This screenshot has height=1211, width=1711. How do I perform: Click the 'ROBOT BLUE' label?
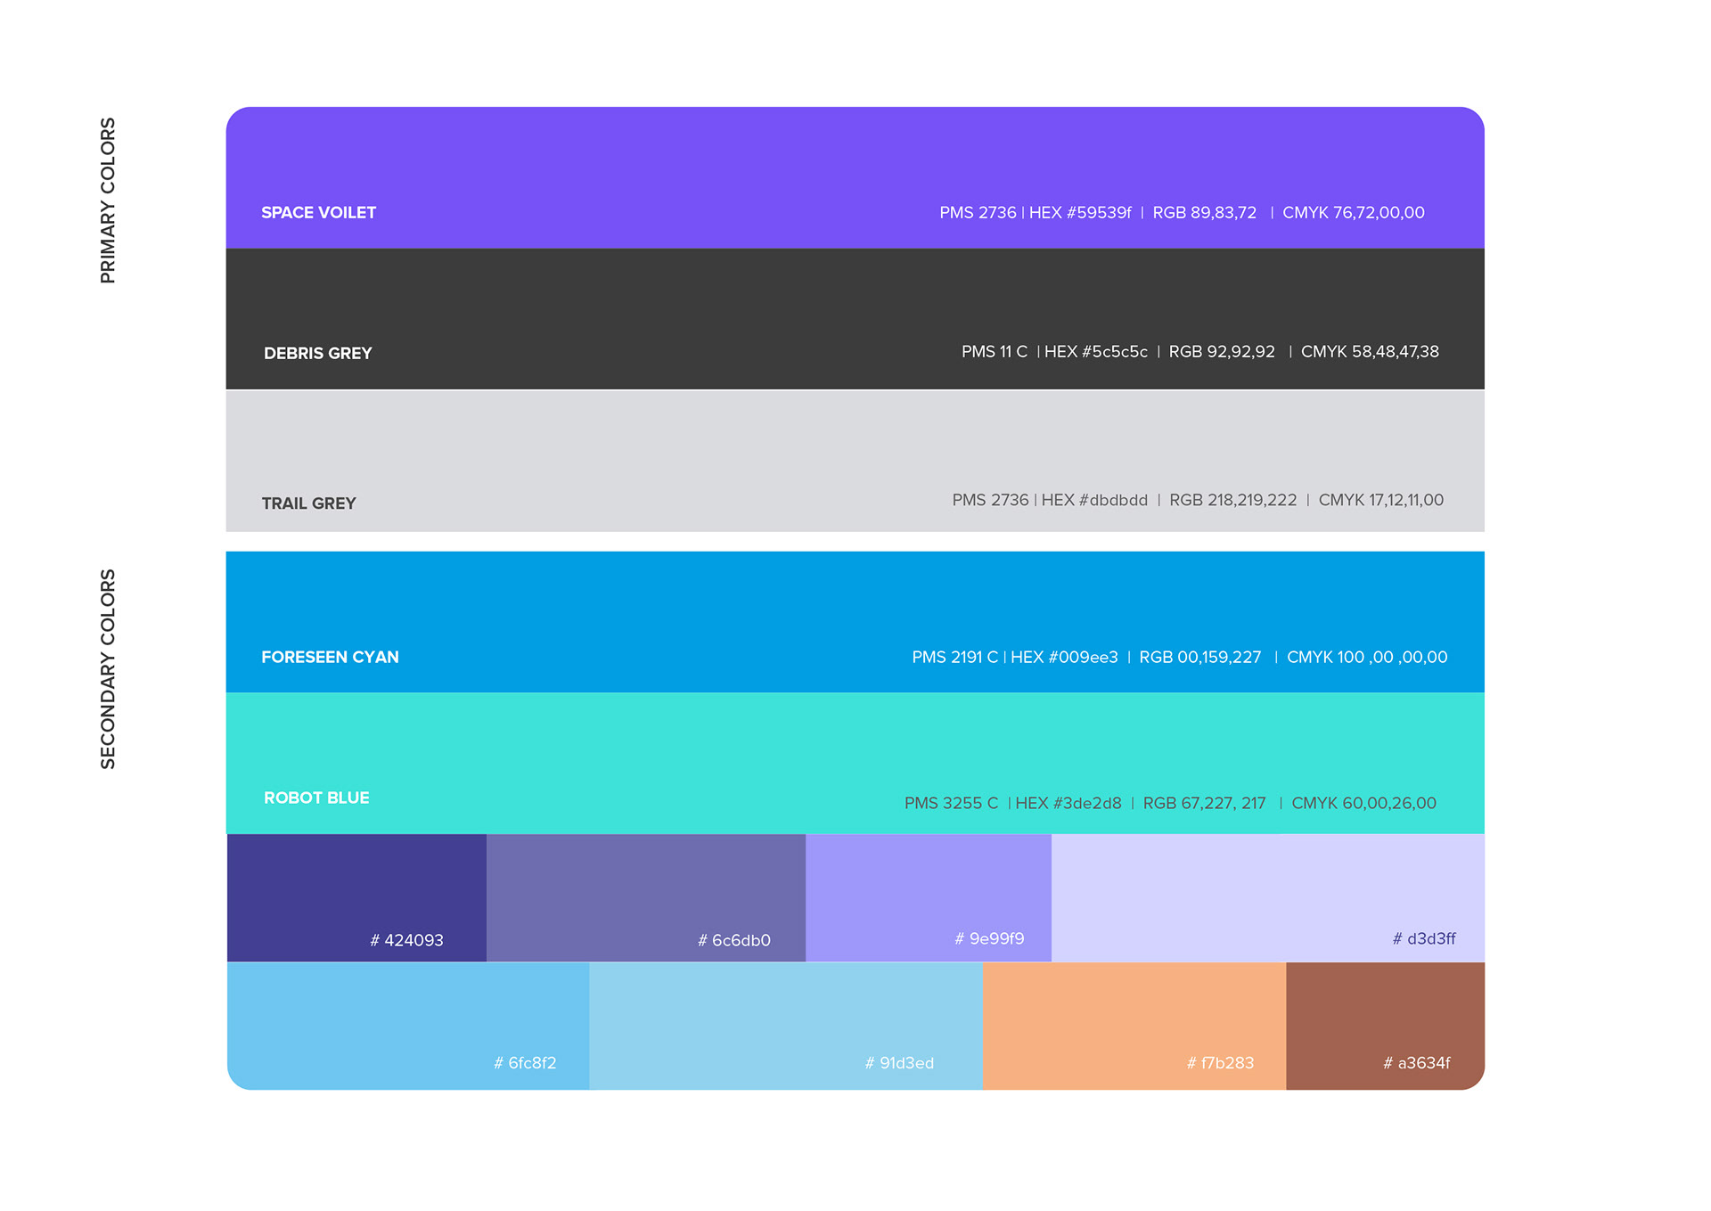click(x=316, y=798)
